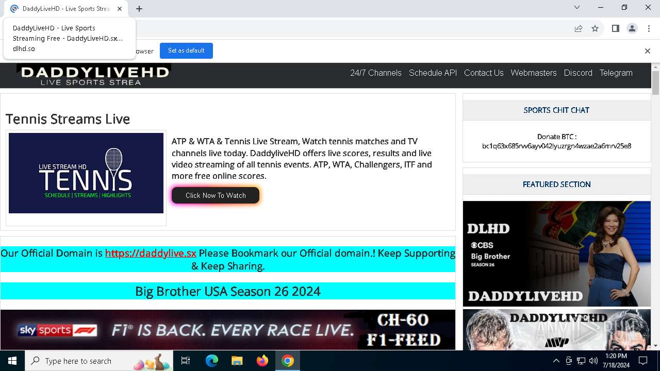This screenshot has width=660, height=371.
Task: Open File Explorer from taskbar
Action: (x=237, y=361)
